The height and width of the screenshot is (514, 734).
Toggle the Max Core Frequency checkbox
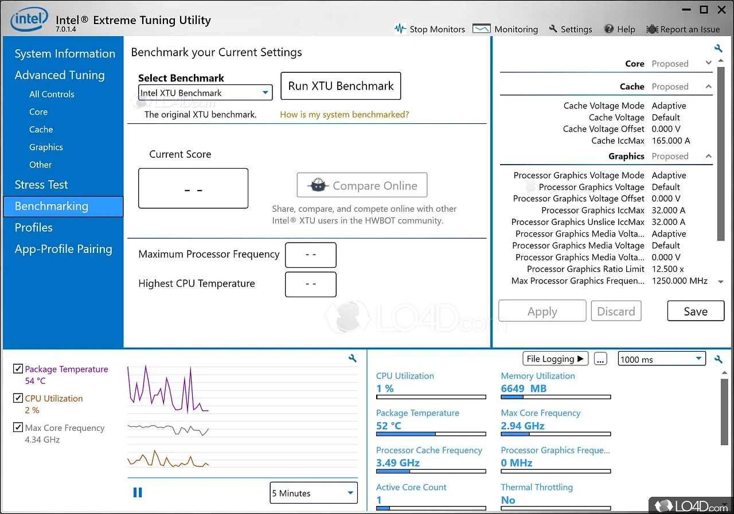pos(18,427)
